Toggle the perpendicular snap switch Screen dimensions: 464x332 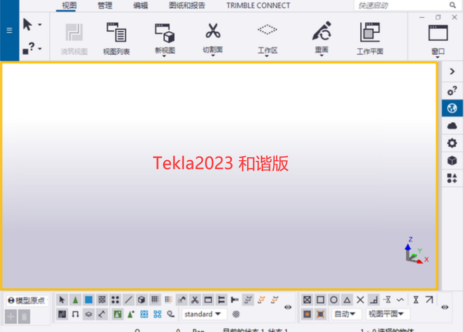point(373,300)
